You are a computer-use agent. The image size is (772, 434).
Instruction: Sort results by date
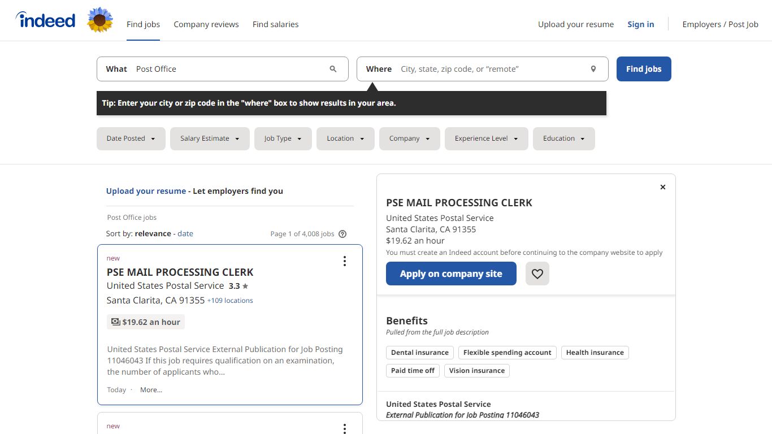coord(185,233)
